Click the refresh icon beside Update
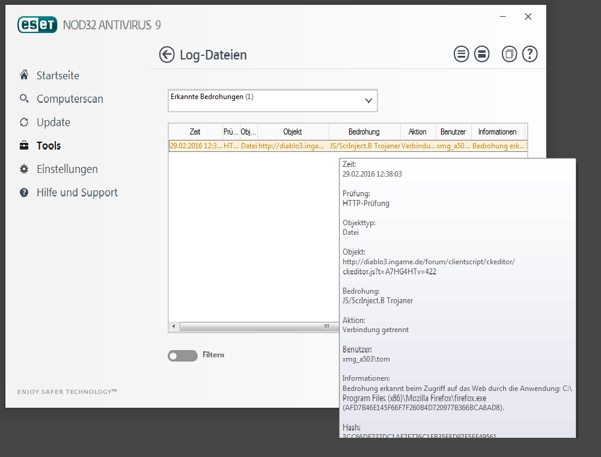This screenshot has height=457, width=601. pyautogui.click(x=24, y=122)
